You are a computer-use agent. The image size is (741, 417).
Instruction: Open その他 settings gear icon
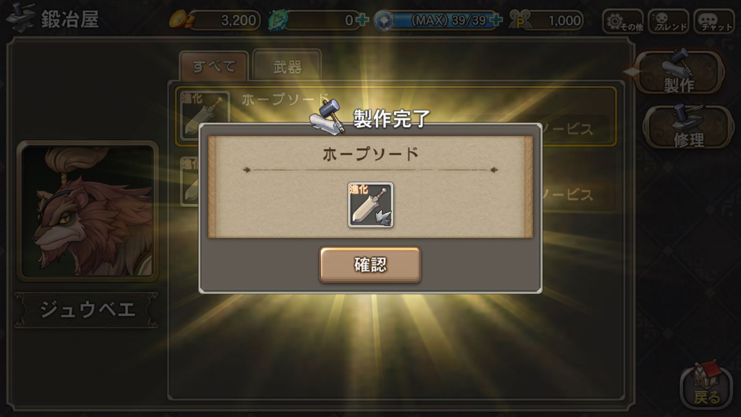(x=623, y=21)
